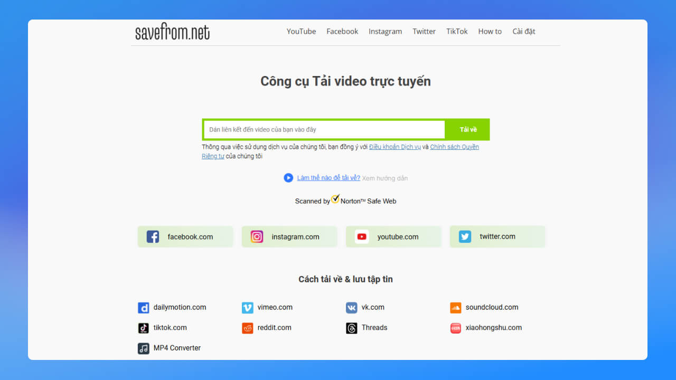Image resolution: width=676 pixels, height=380 pixels.
Task: Click the Xiaohongshu red icon
Action: coord(455,328)
